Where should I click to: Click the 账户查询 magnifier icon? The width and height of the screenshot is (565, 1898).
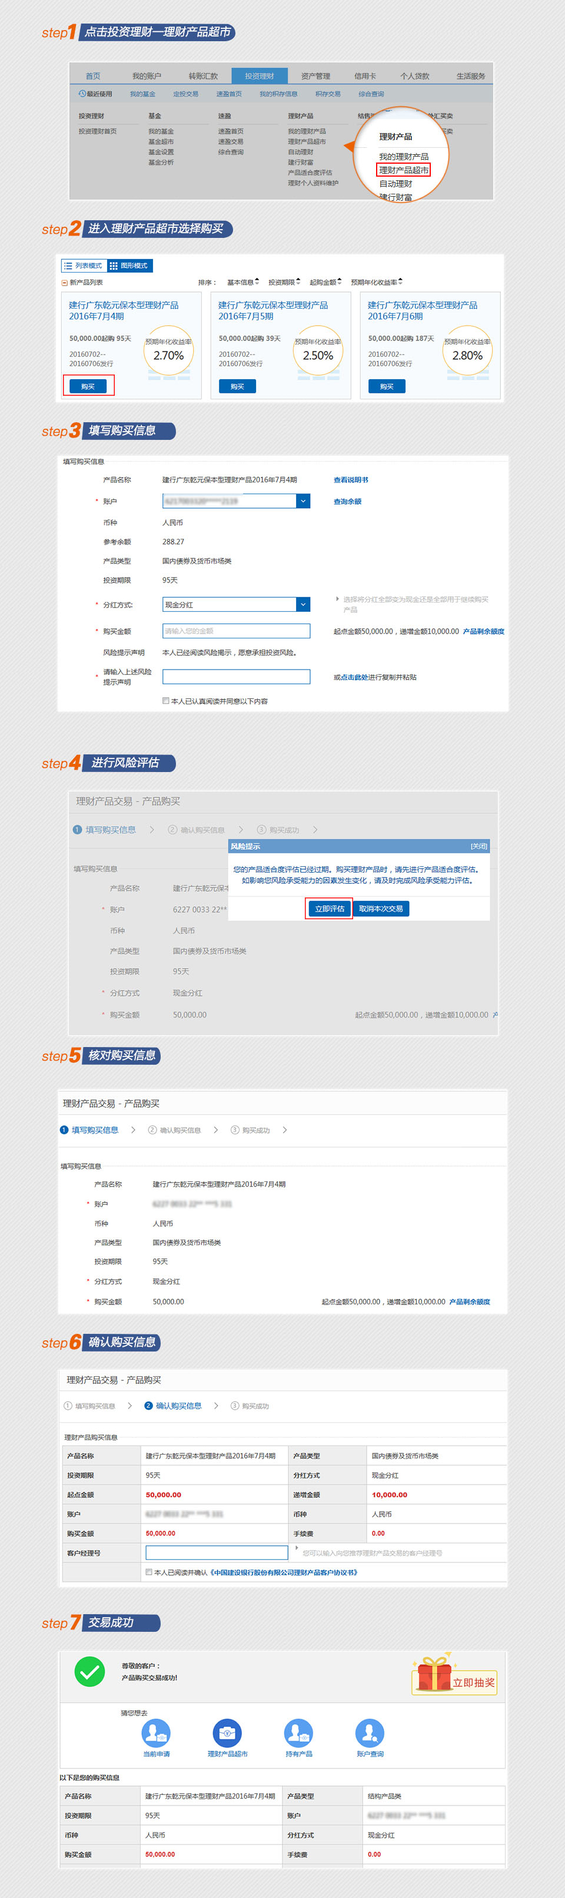click(369, 1732)
